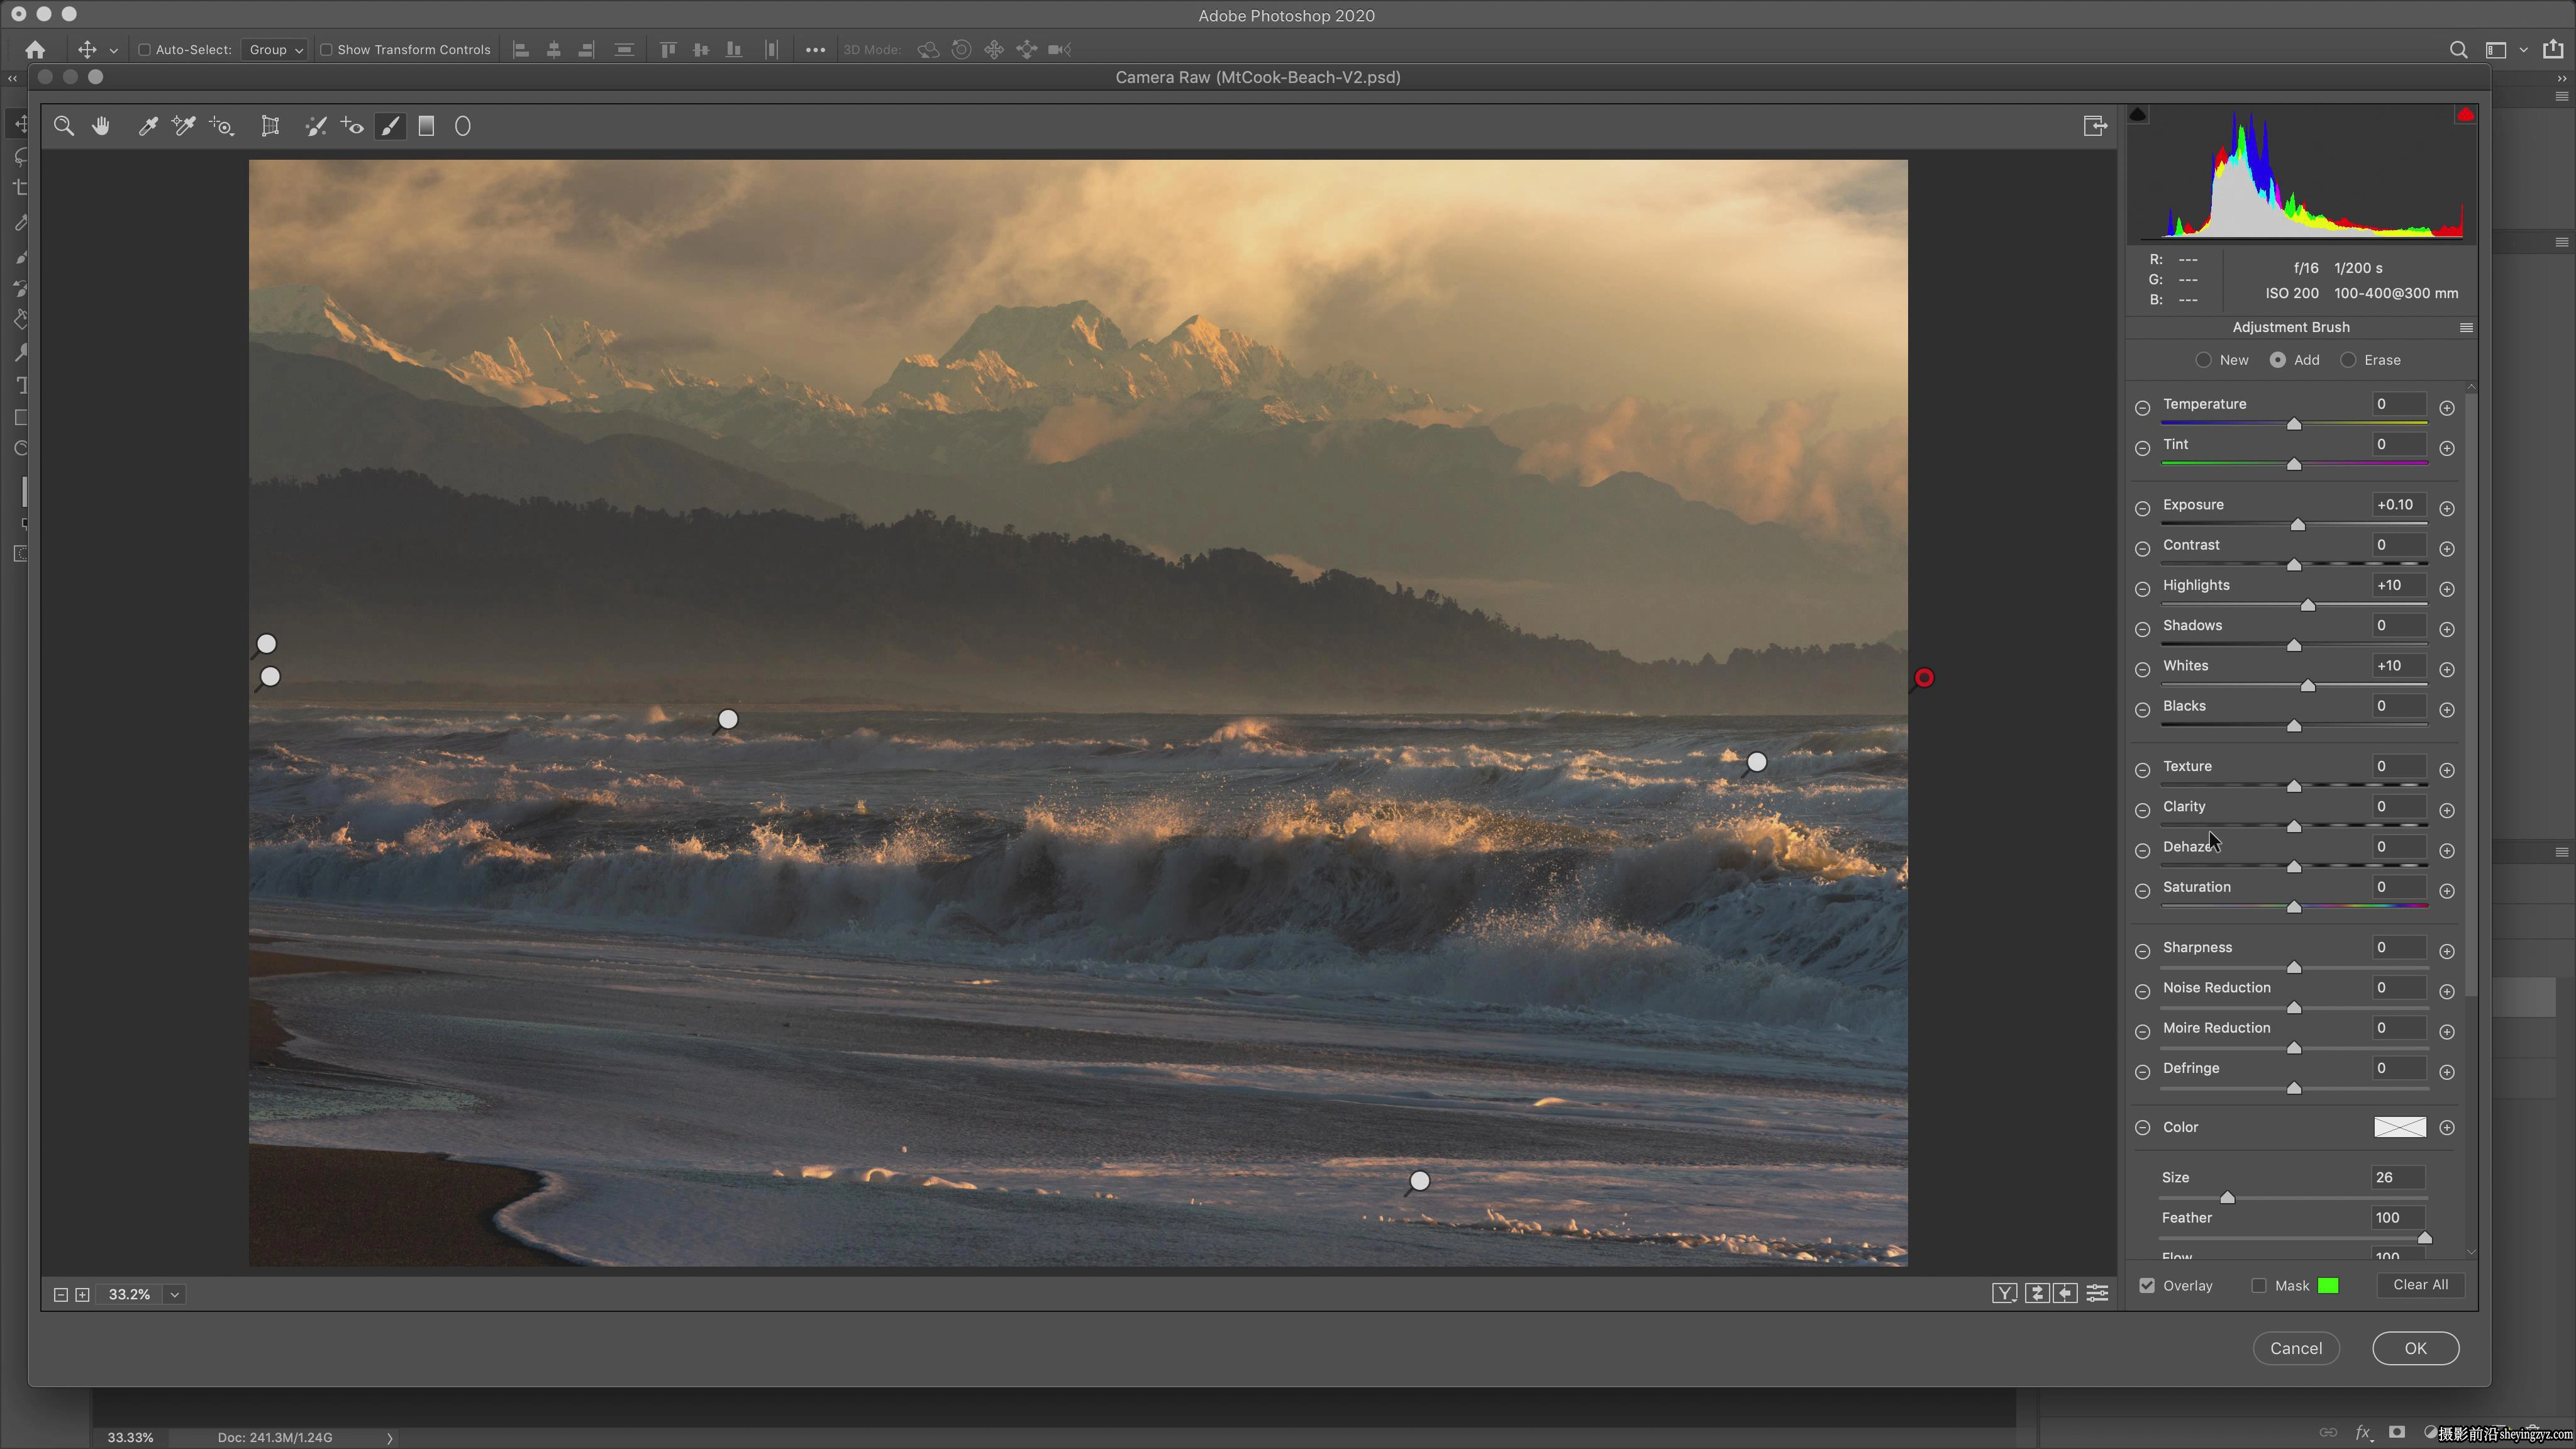This screenshot has height=1449, width=2576.
Task: Click the more options ellipsis in options bar
Action: pos(815,49)
